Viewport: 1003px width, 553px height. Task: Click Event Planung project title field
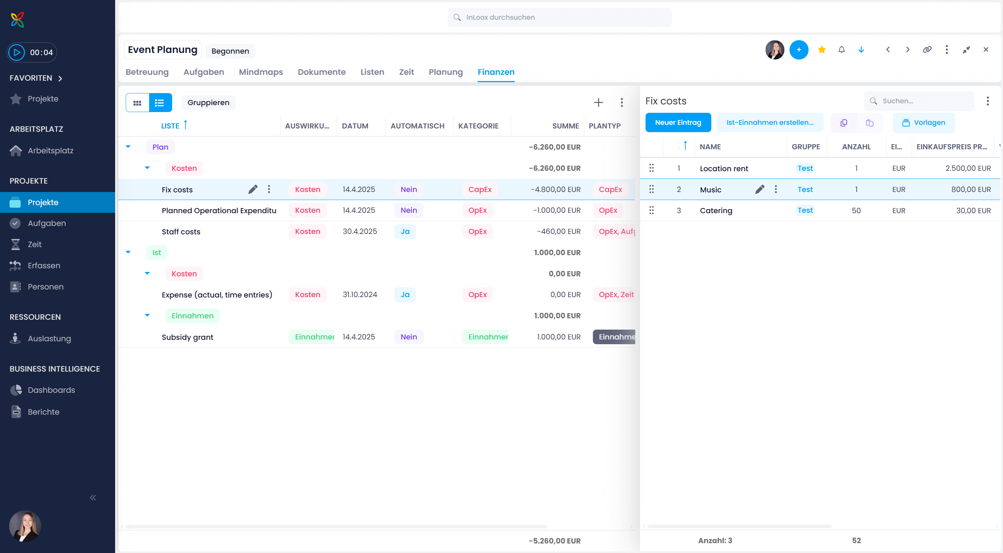tap(163, 50)
